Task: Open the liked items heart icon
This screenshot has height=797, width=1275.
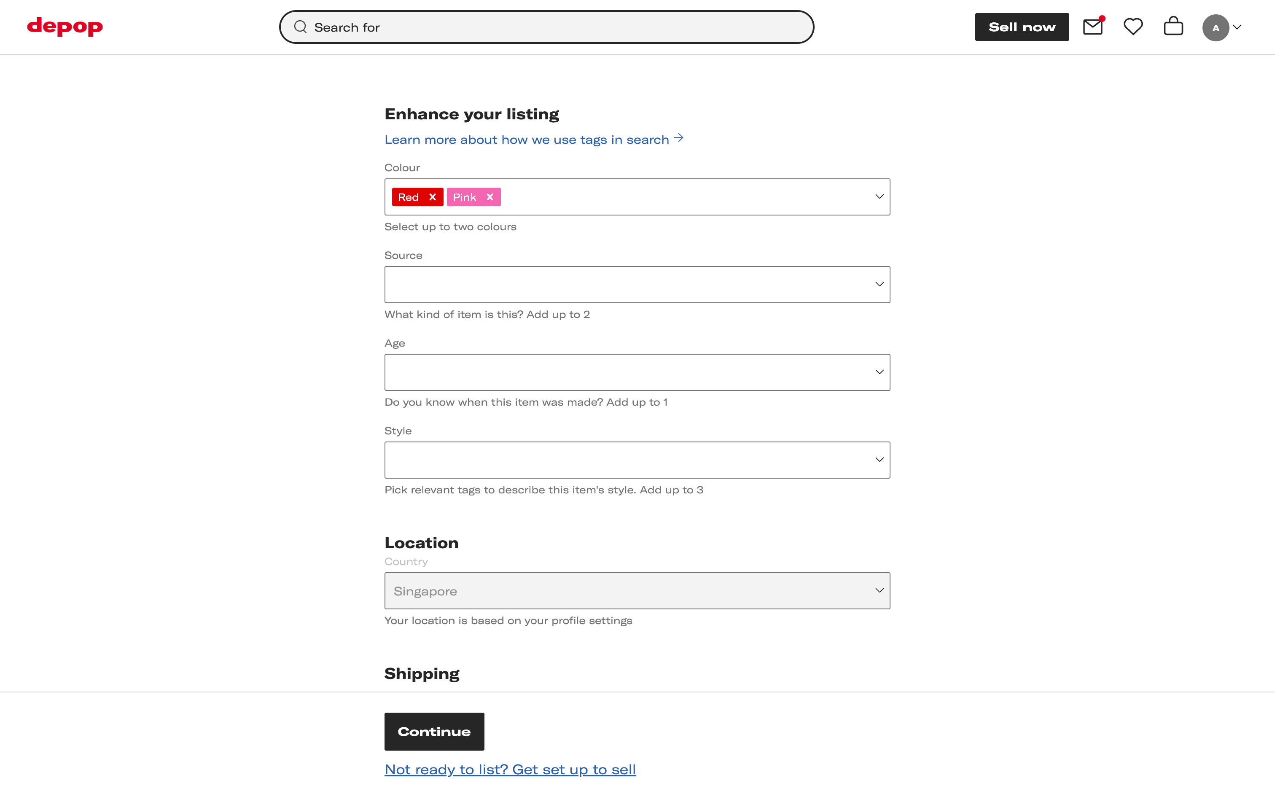Action: 1133,27
